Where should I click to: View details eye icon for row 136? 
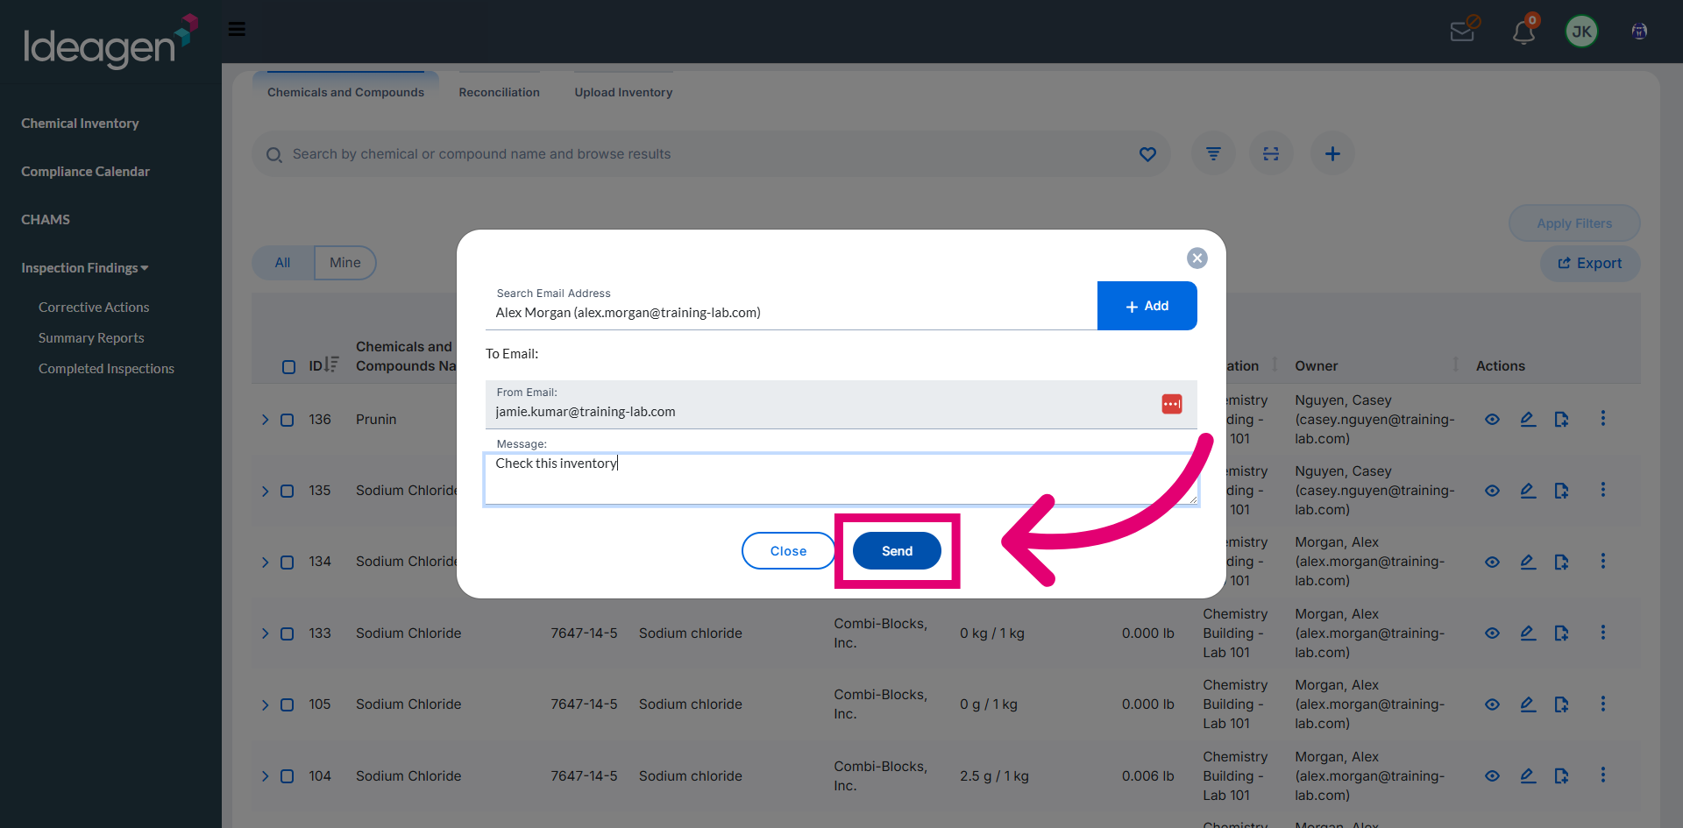tap(1492, 420)
